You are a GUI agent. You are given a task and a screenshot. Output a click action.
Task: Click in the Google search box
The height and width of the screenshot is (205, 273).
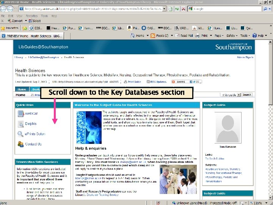click(227, 9)
